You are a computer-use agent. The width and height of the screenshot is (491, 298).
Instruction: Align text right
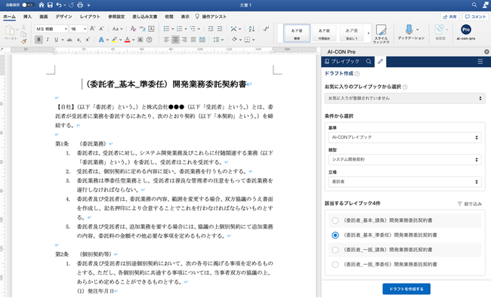(x=184, y=40)
